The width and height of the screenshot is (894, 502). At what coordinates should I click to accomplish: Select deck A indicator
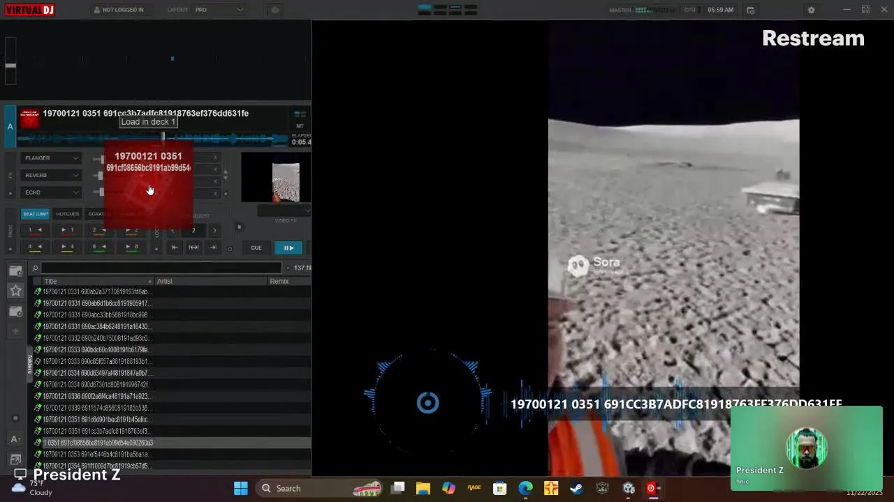click(x=10, y=126)
